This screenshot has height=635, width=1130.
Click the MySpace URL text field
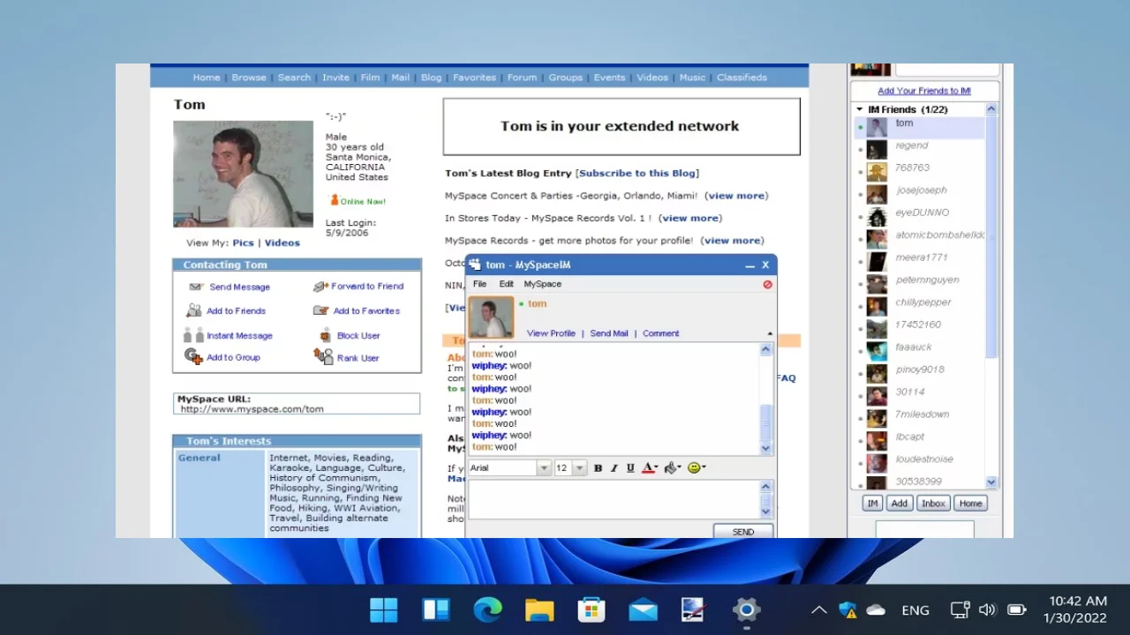tap(297, 404)
